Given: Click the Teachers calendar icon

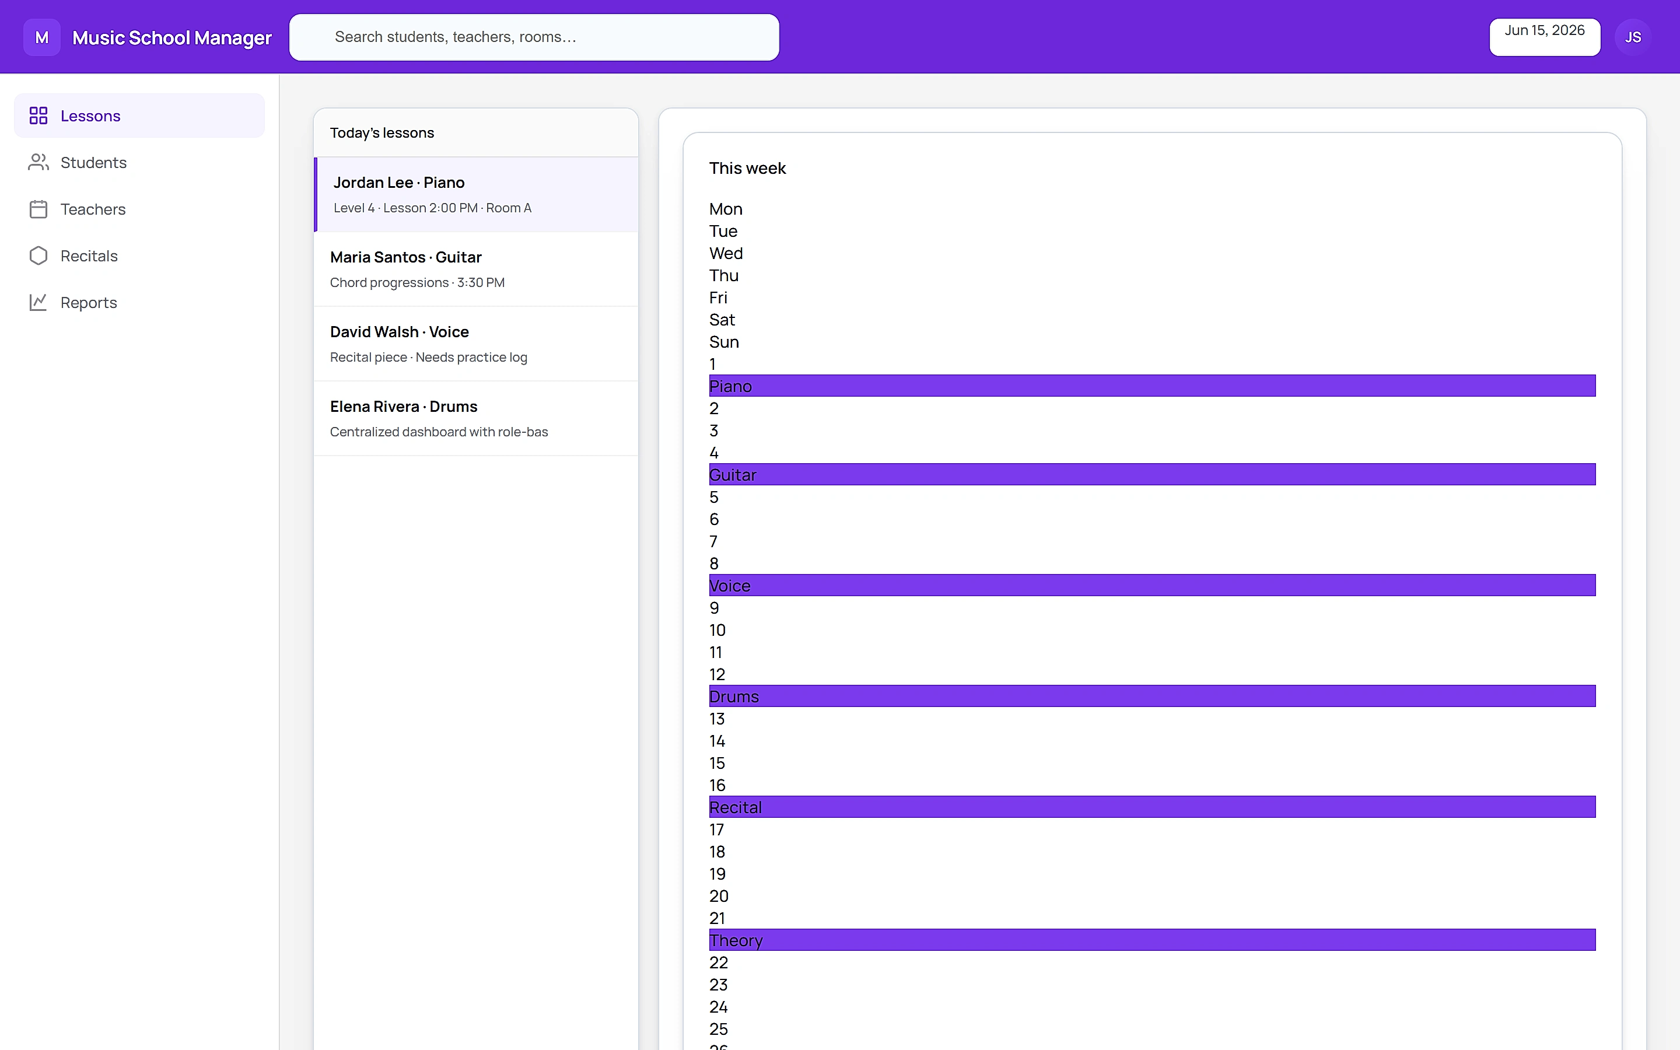Looking at the screenshot, I should pos(38,209).
